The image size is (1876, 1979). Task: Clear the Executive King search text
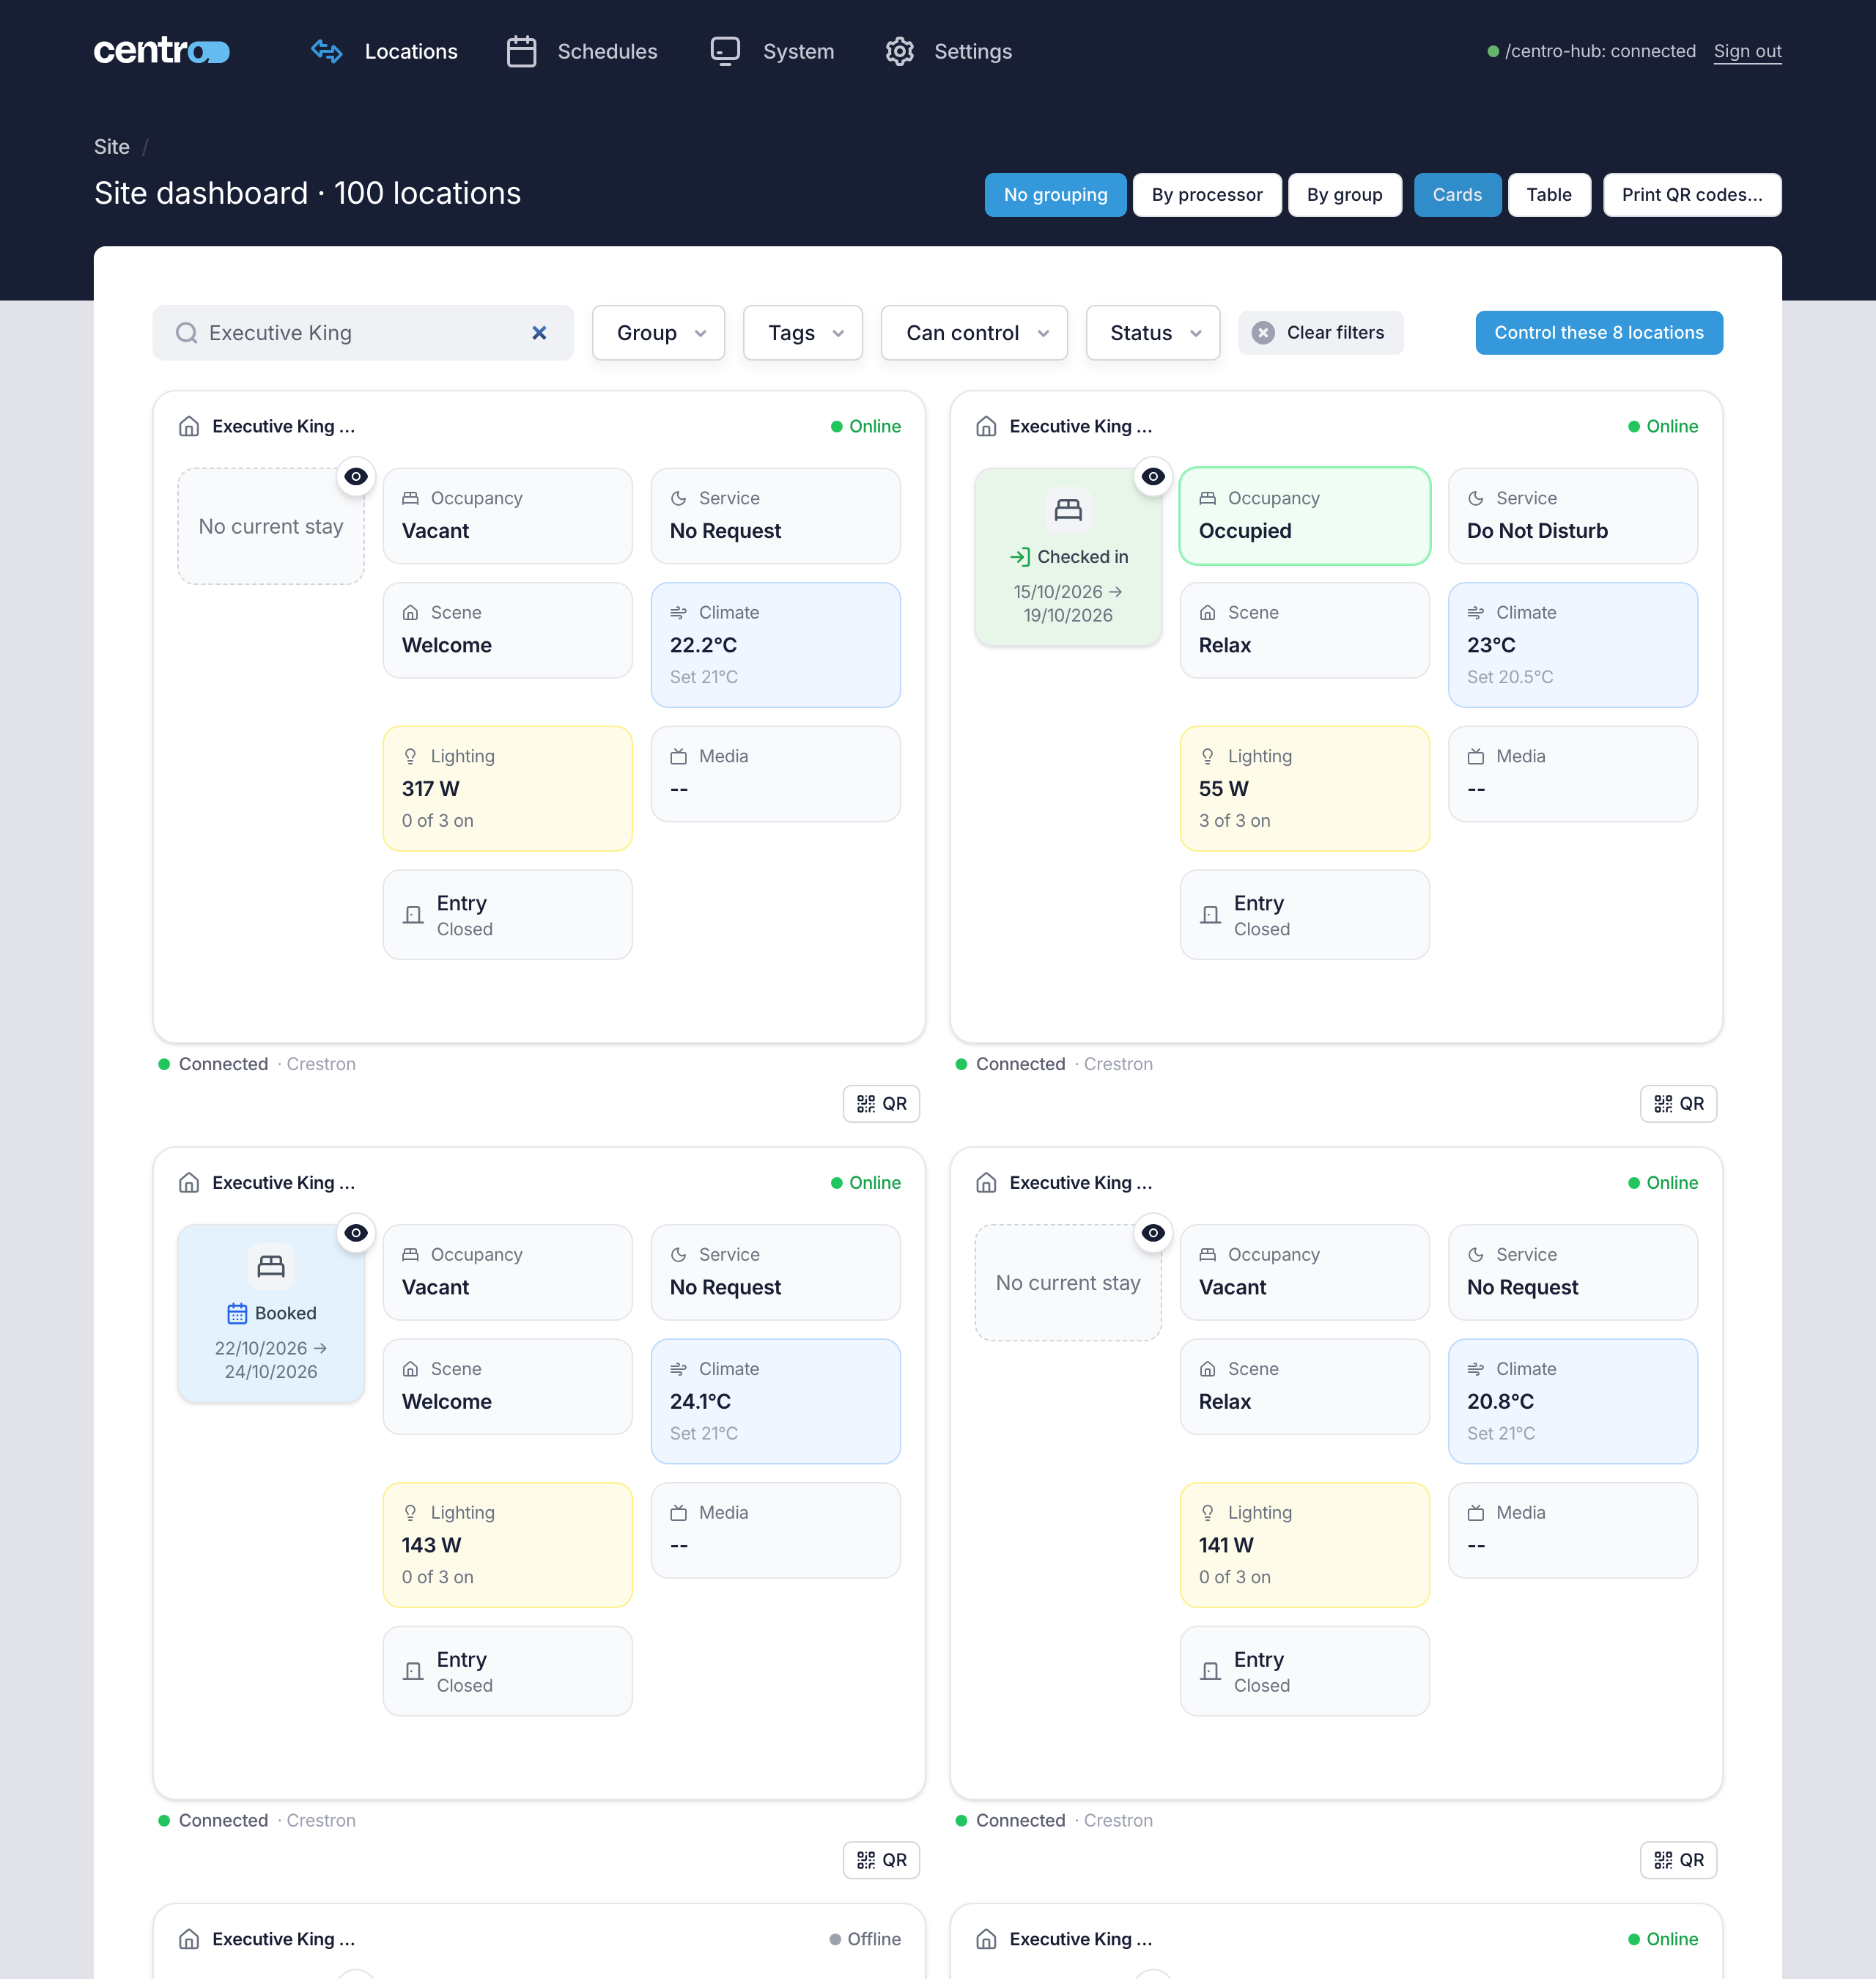click(x=539, y=333)
